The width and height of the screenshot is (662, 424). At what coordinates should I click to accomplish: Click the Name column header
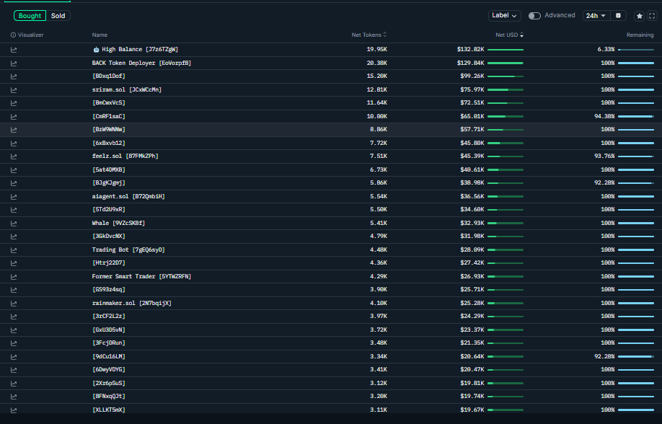click(x=100, y=35)
